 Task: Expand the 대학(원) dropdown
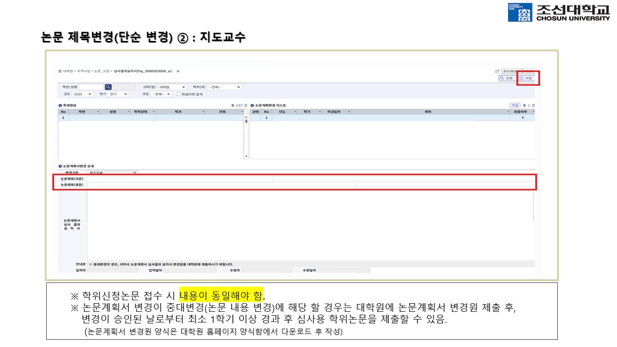[x=172, y=87]
